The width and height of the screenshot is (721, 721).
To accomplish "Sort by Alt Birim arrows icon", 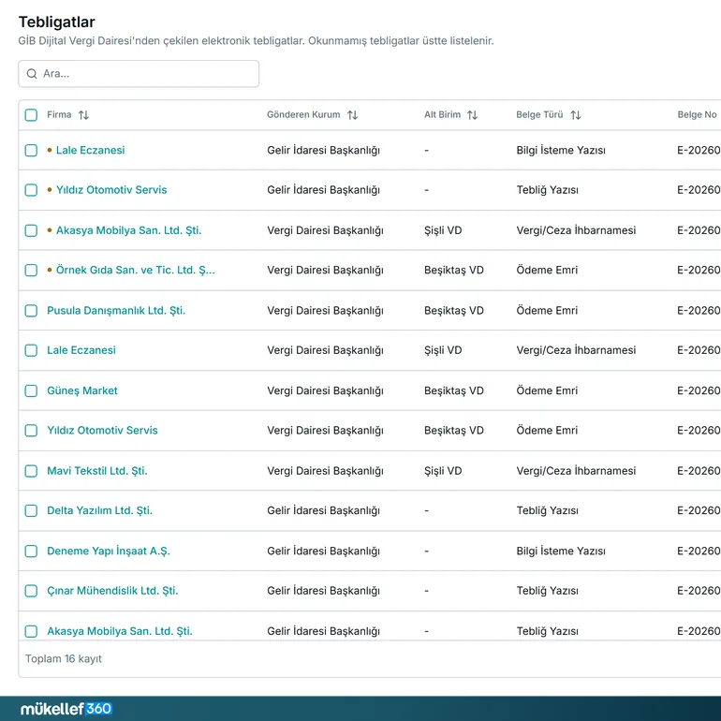I will [472, 115].
